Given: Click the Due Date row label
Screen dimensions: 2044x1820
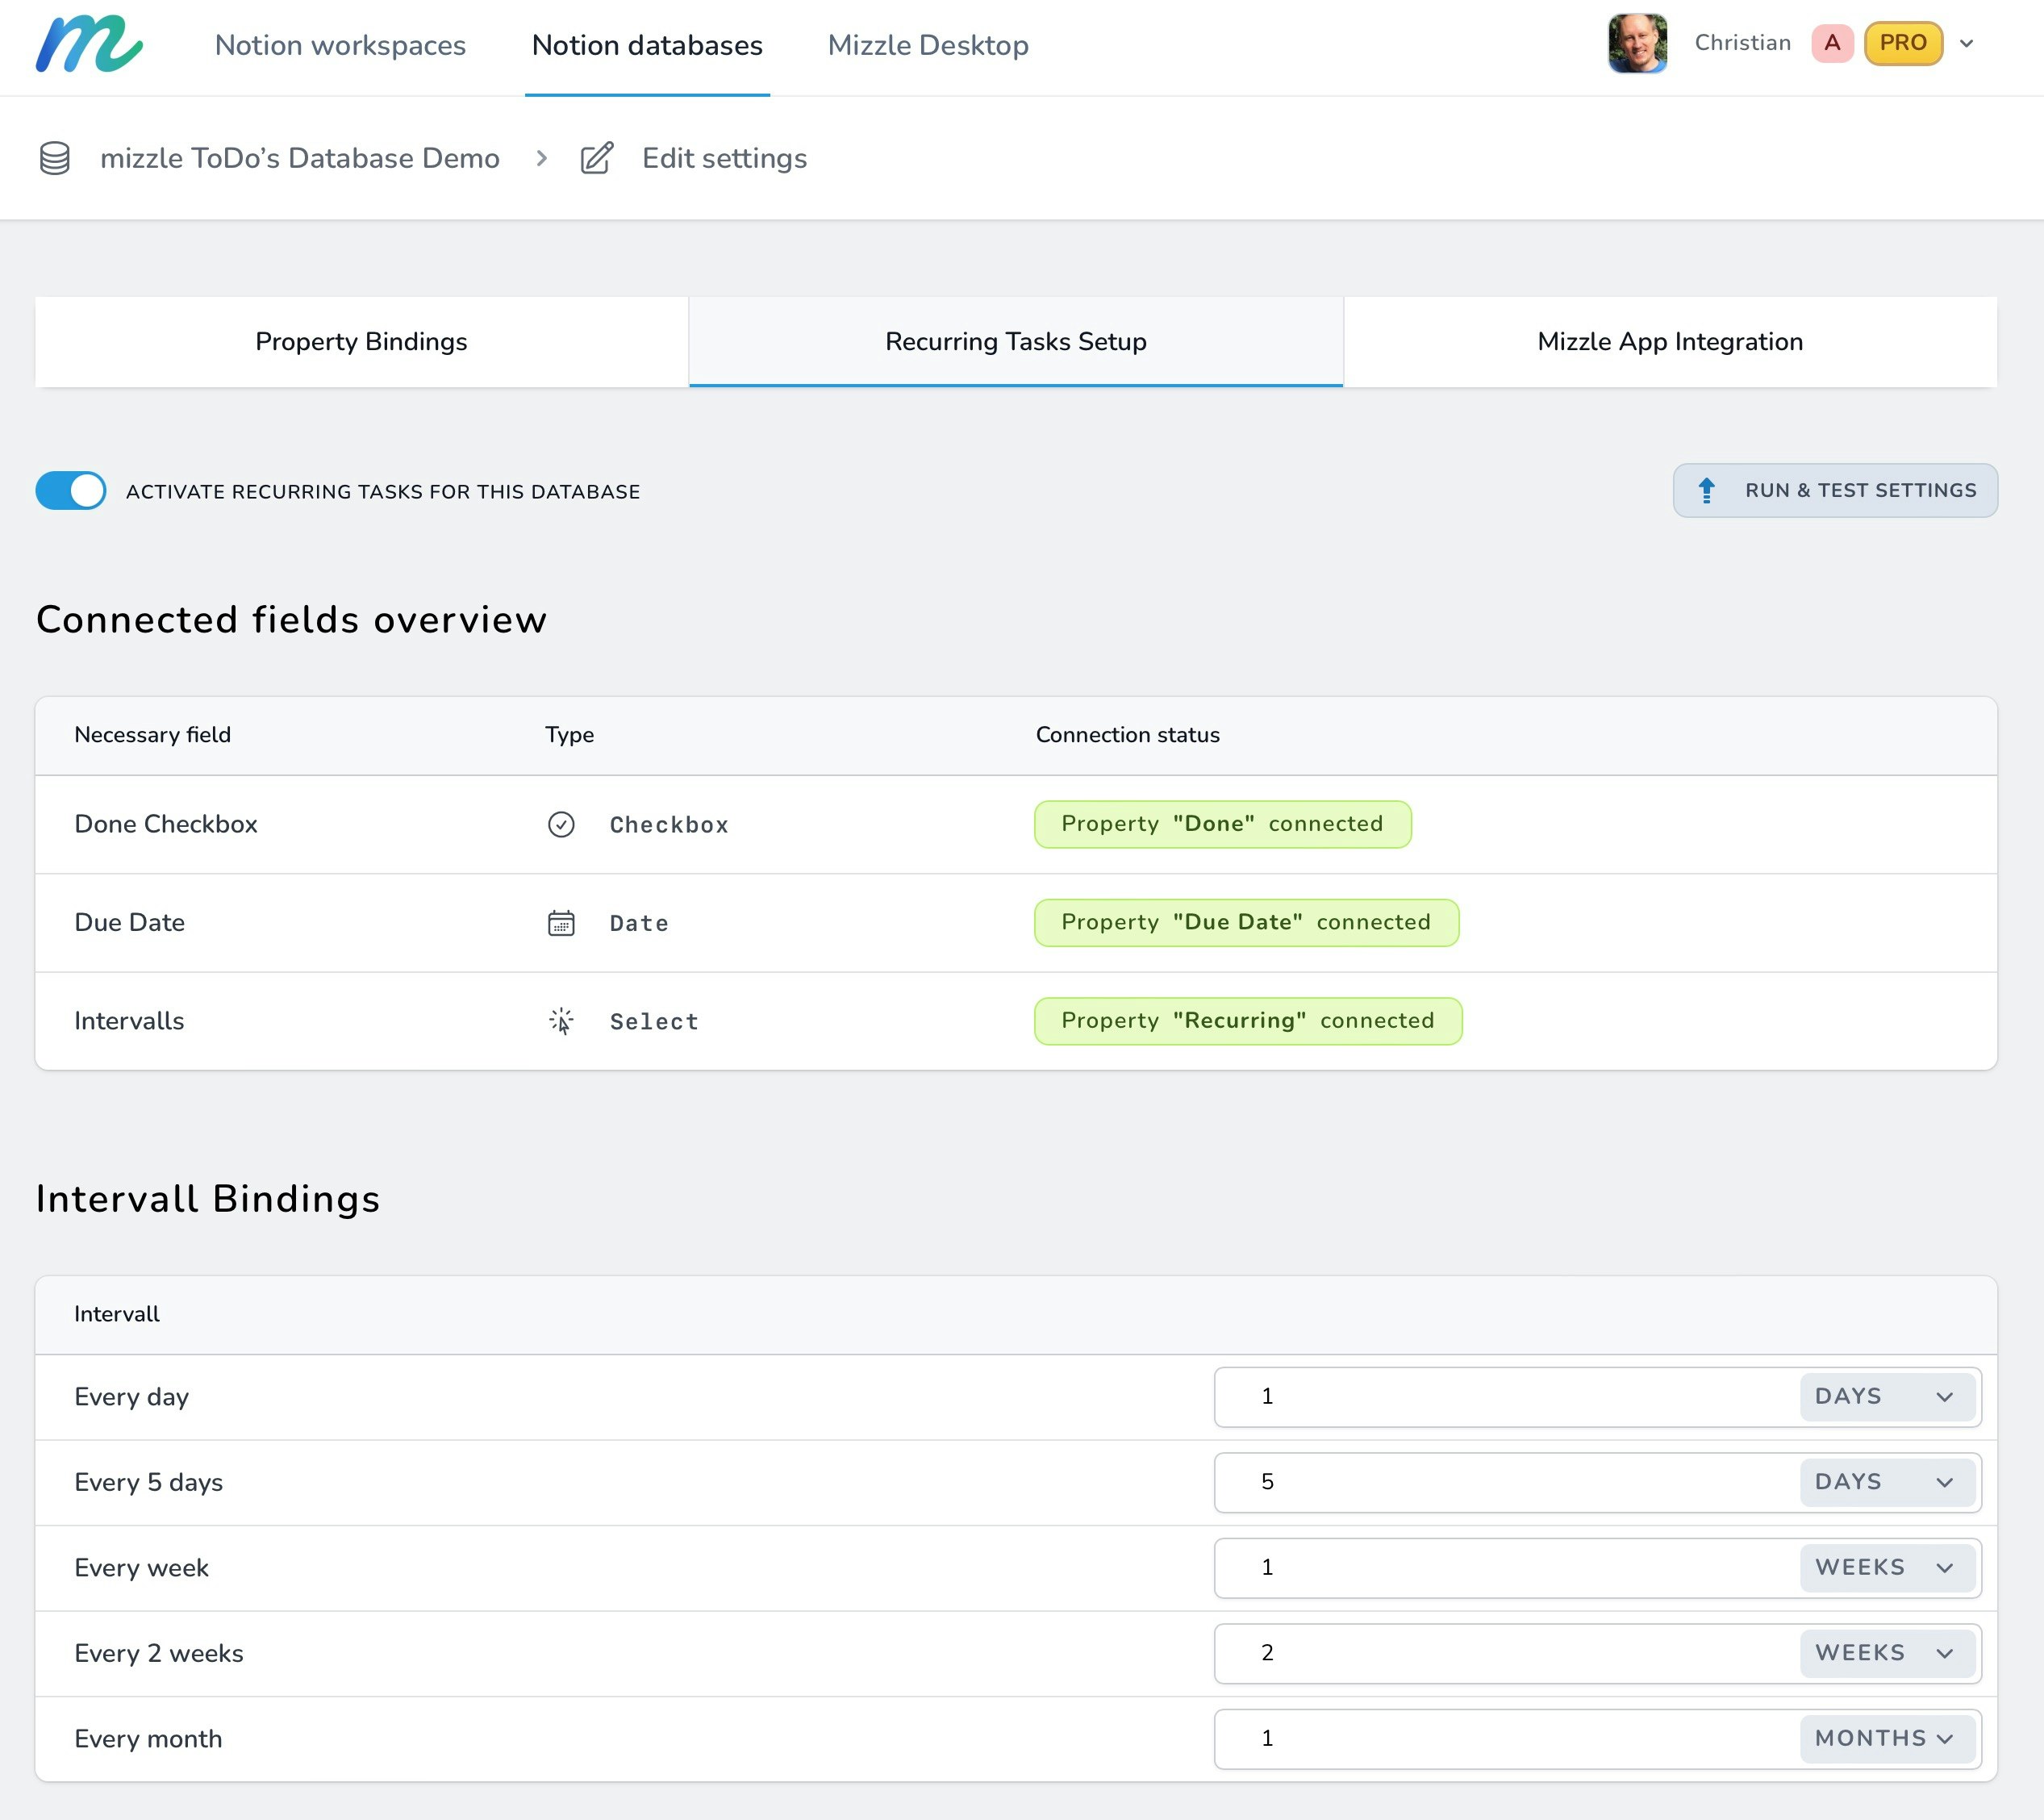Looking at the screenshot, I should (130, 923).
